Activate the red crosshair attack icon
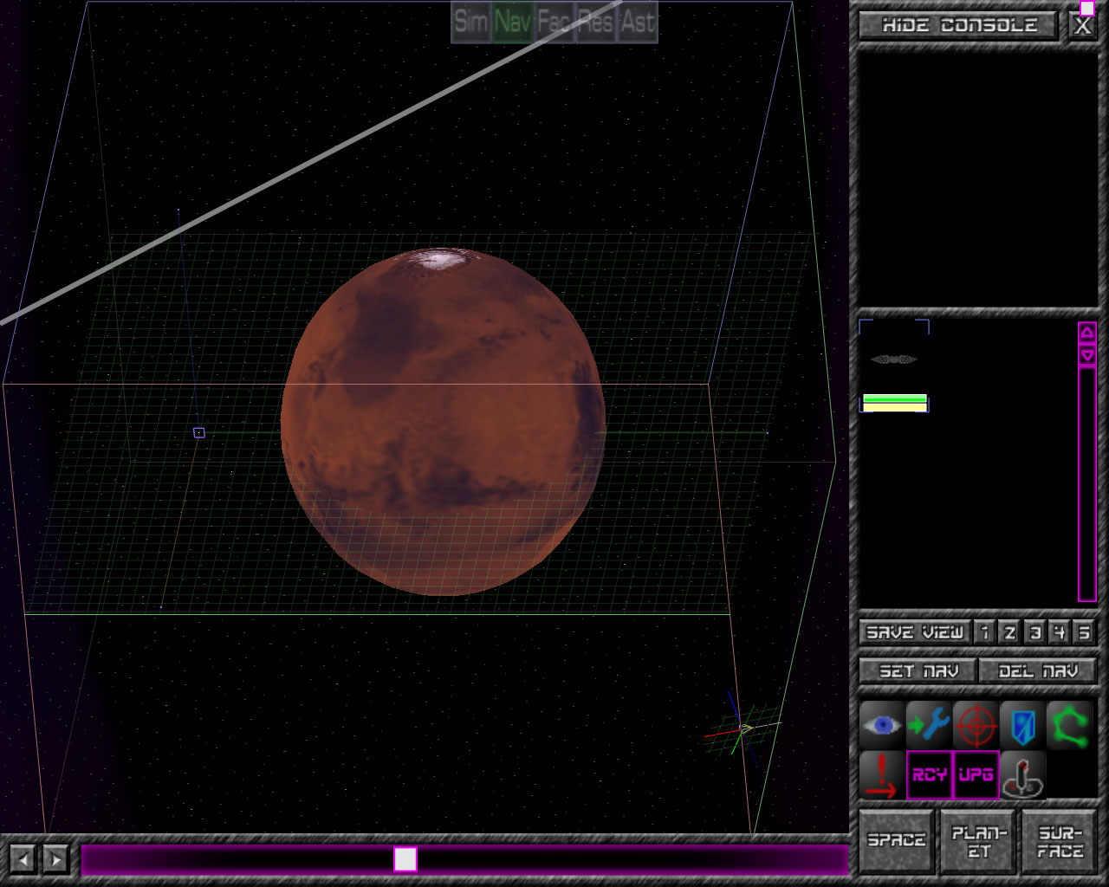1109x887 pixels. pyautogui.click(x=976, y=725)
